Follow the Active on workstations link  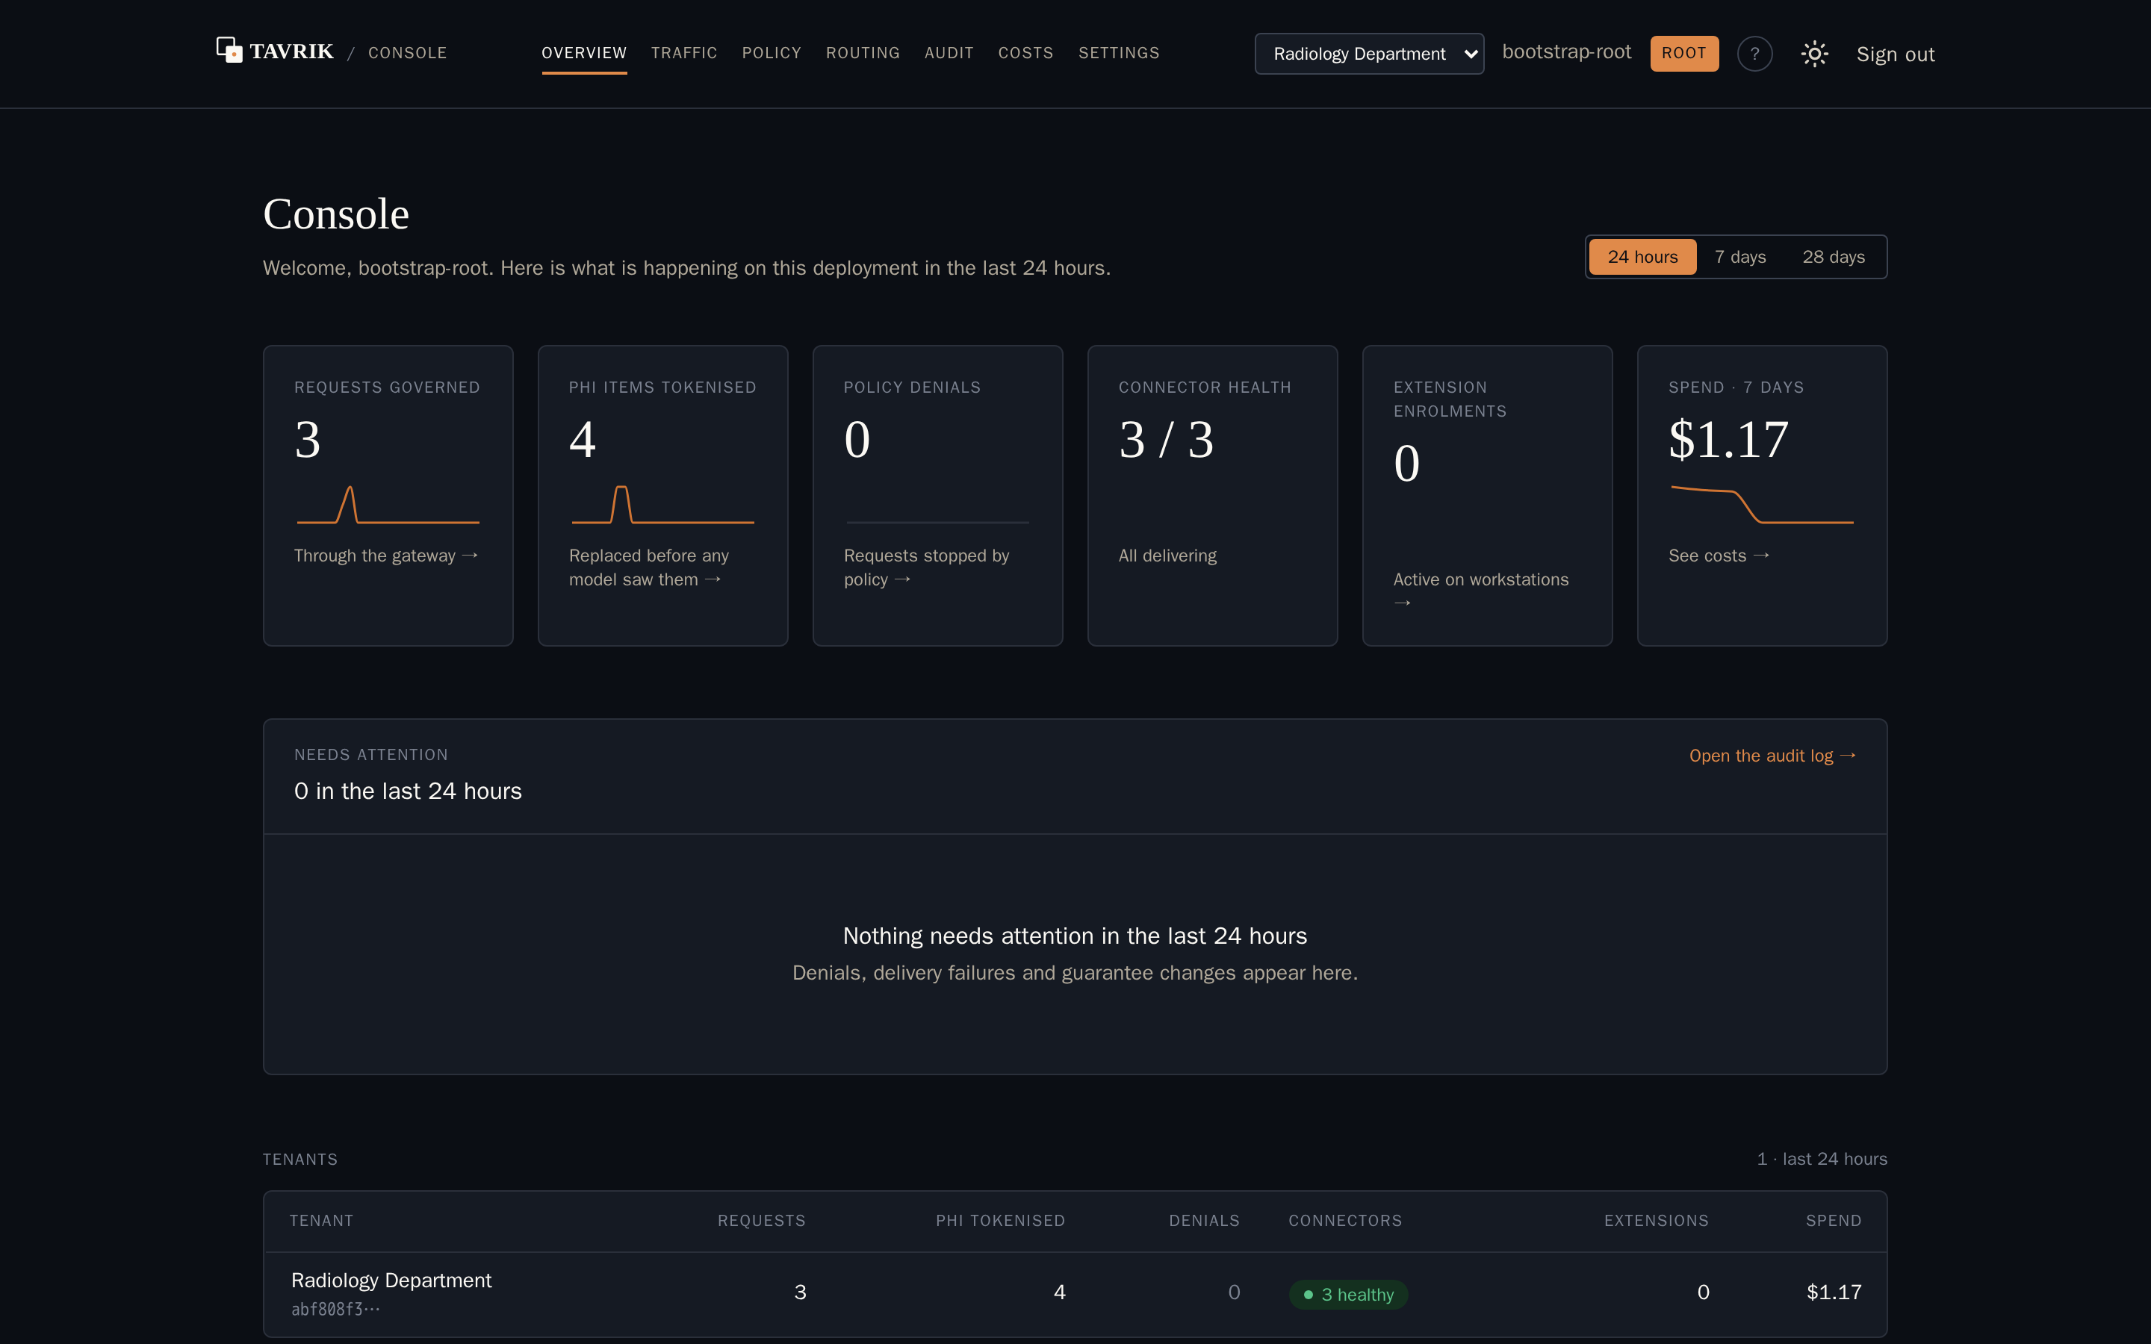tap(1481, 590)
